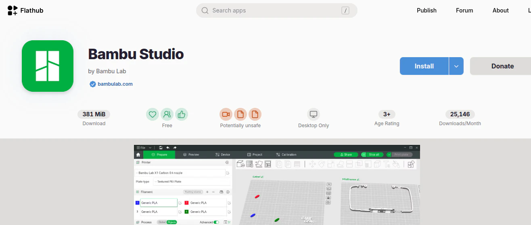Click the 25,146 Downloads/Month badge
The height and width of the screenshot is (225, 531).
460,114
